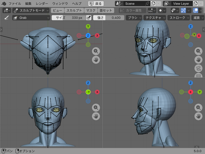The image size is (205, 154).
Task: Click zoom magnifier in the top view viewport
Action: (x=96, y=51)
